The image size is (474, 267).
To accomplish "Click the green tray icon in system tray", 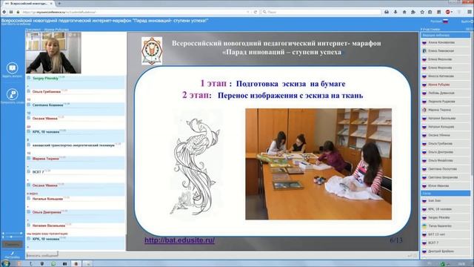I will point(443,264).
